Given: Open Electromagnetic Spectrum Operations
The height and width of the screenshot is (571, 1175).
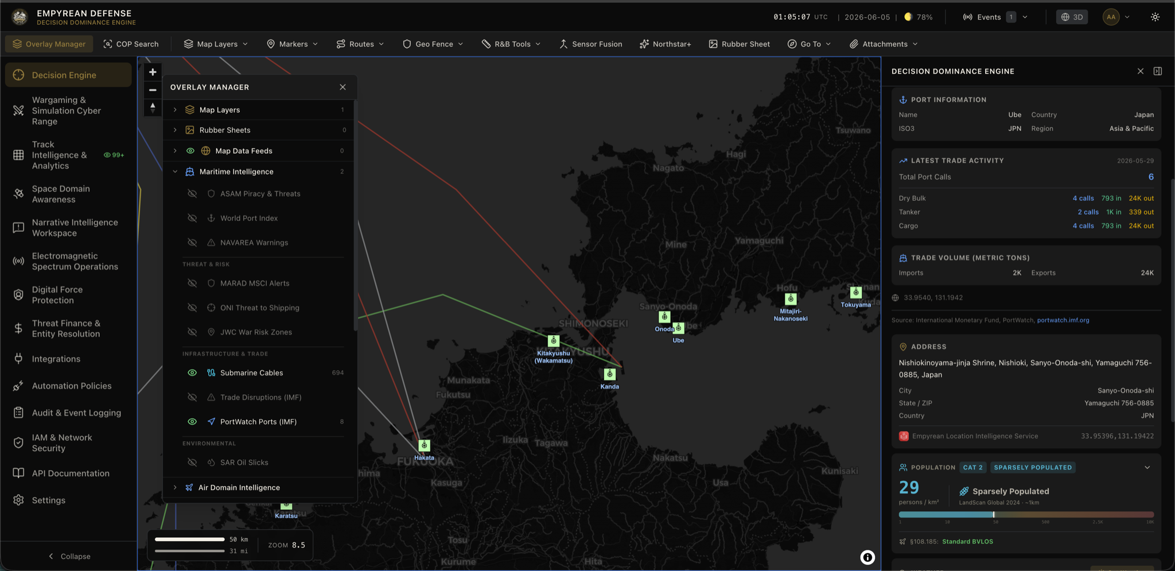Looking at the screenshot, I should pos(68,261).
